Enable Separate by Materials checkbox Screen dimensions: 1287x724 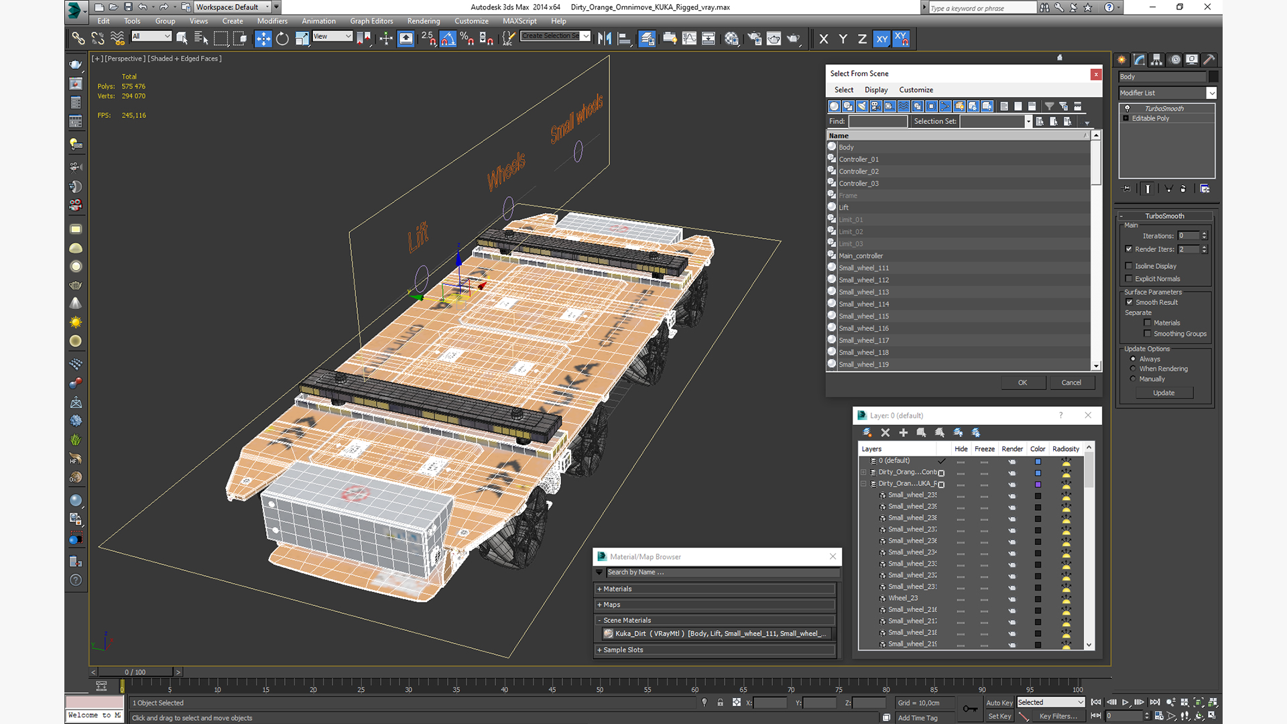(x=1148, y=323)
